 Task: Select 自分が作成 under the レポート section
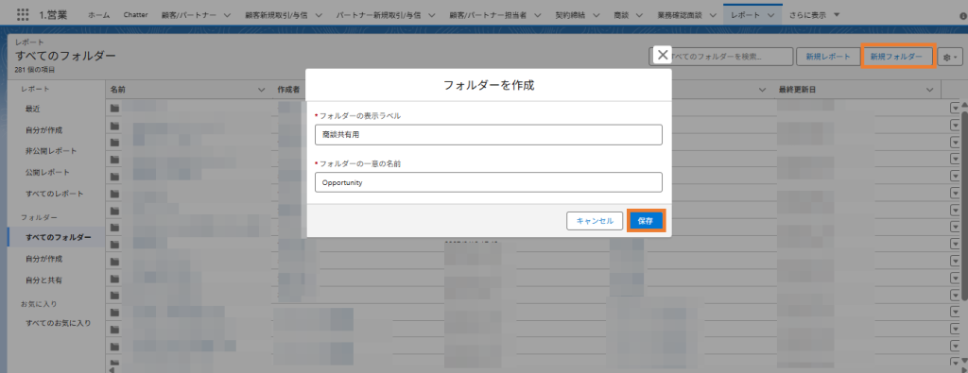point(43,130)
